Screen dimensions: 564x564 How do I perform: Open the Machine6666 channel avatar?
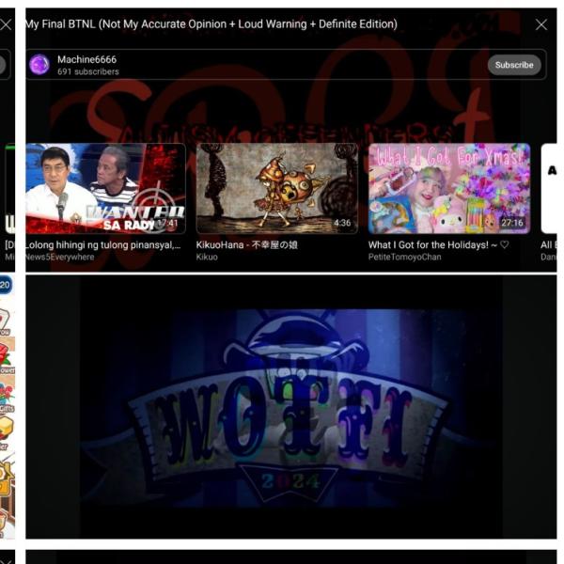pyautogui.click(x=39, y=65)
